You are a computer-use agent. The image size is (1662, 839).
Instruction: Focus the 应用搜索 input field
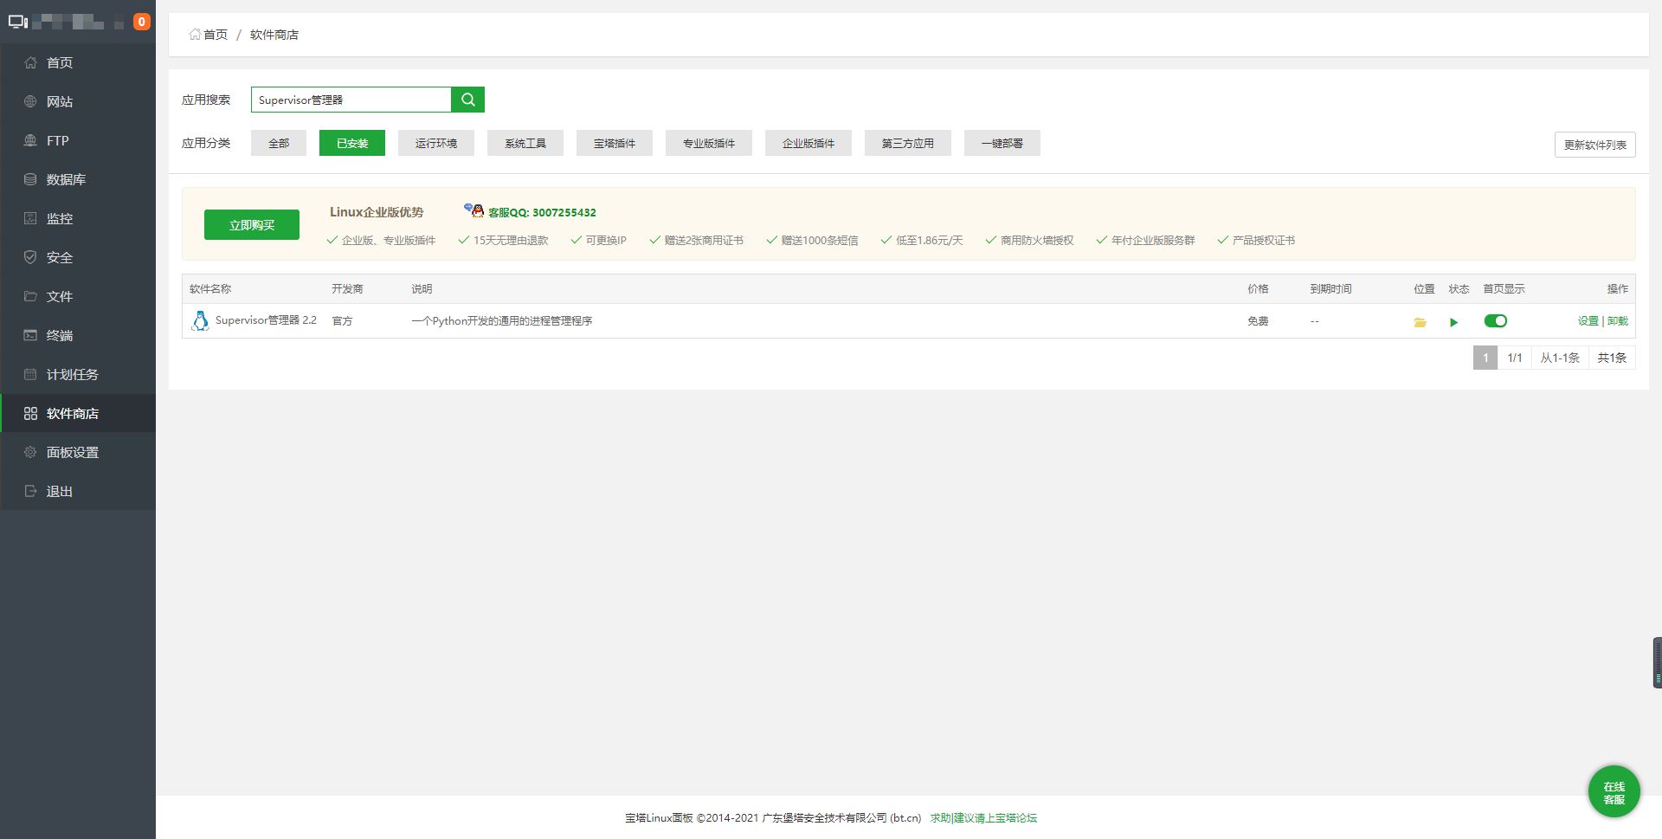351,100
